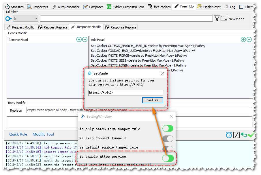Viewport: 261px width, 175px height.
Task: Open Fiddler Orchestra Beta tab
Action: point(125,7)
